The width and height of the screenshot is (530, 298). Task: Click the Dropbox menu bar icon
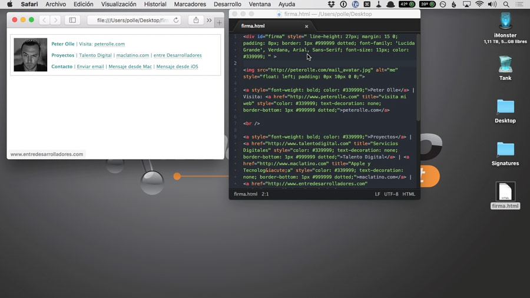(331, 4)
